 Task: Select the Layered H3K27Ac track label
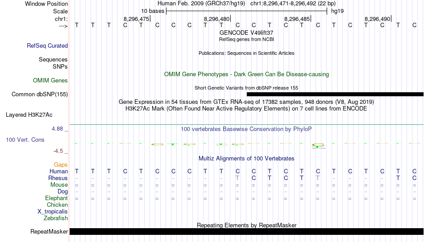click(x=29, y=115)
